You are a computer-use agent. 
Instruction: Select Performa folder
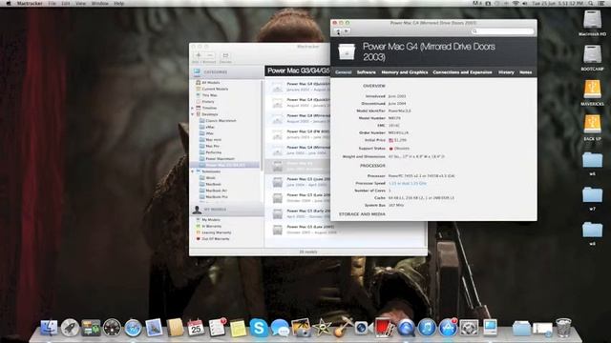(213, 152)
